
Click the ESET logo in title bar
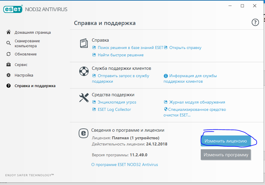(x=13, y=9)
